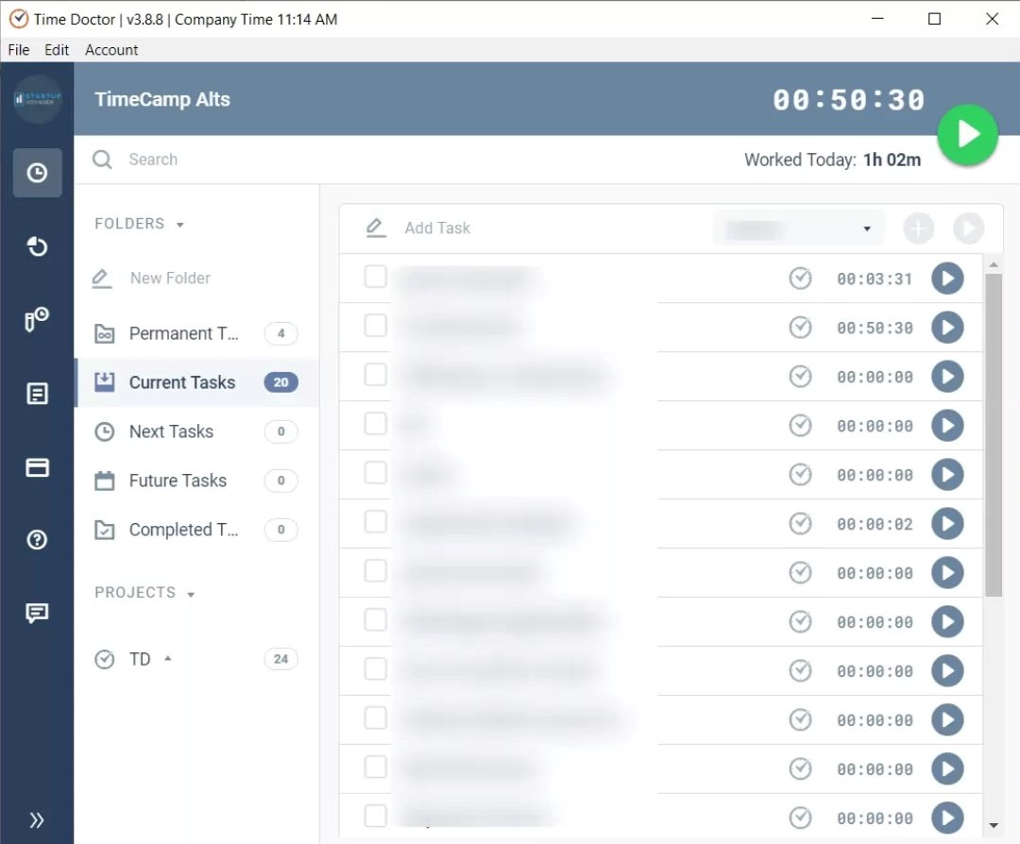Open the Account menu
1020x844 pixels.
(x=111, y=50)
